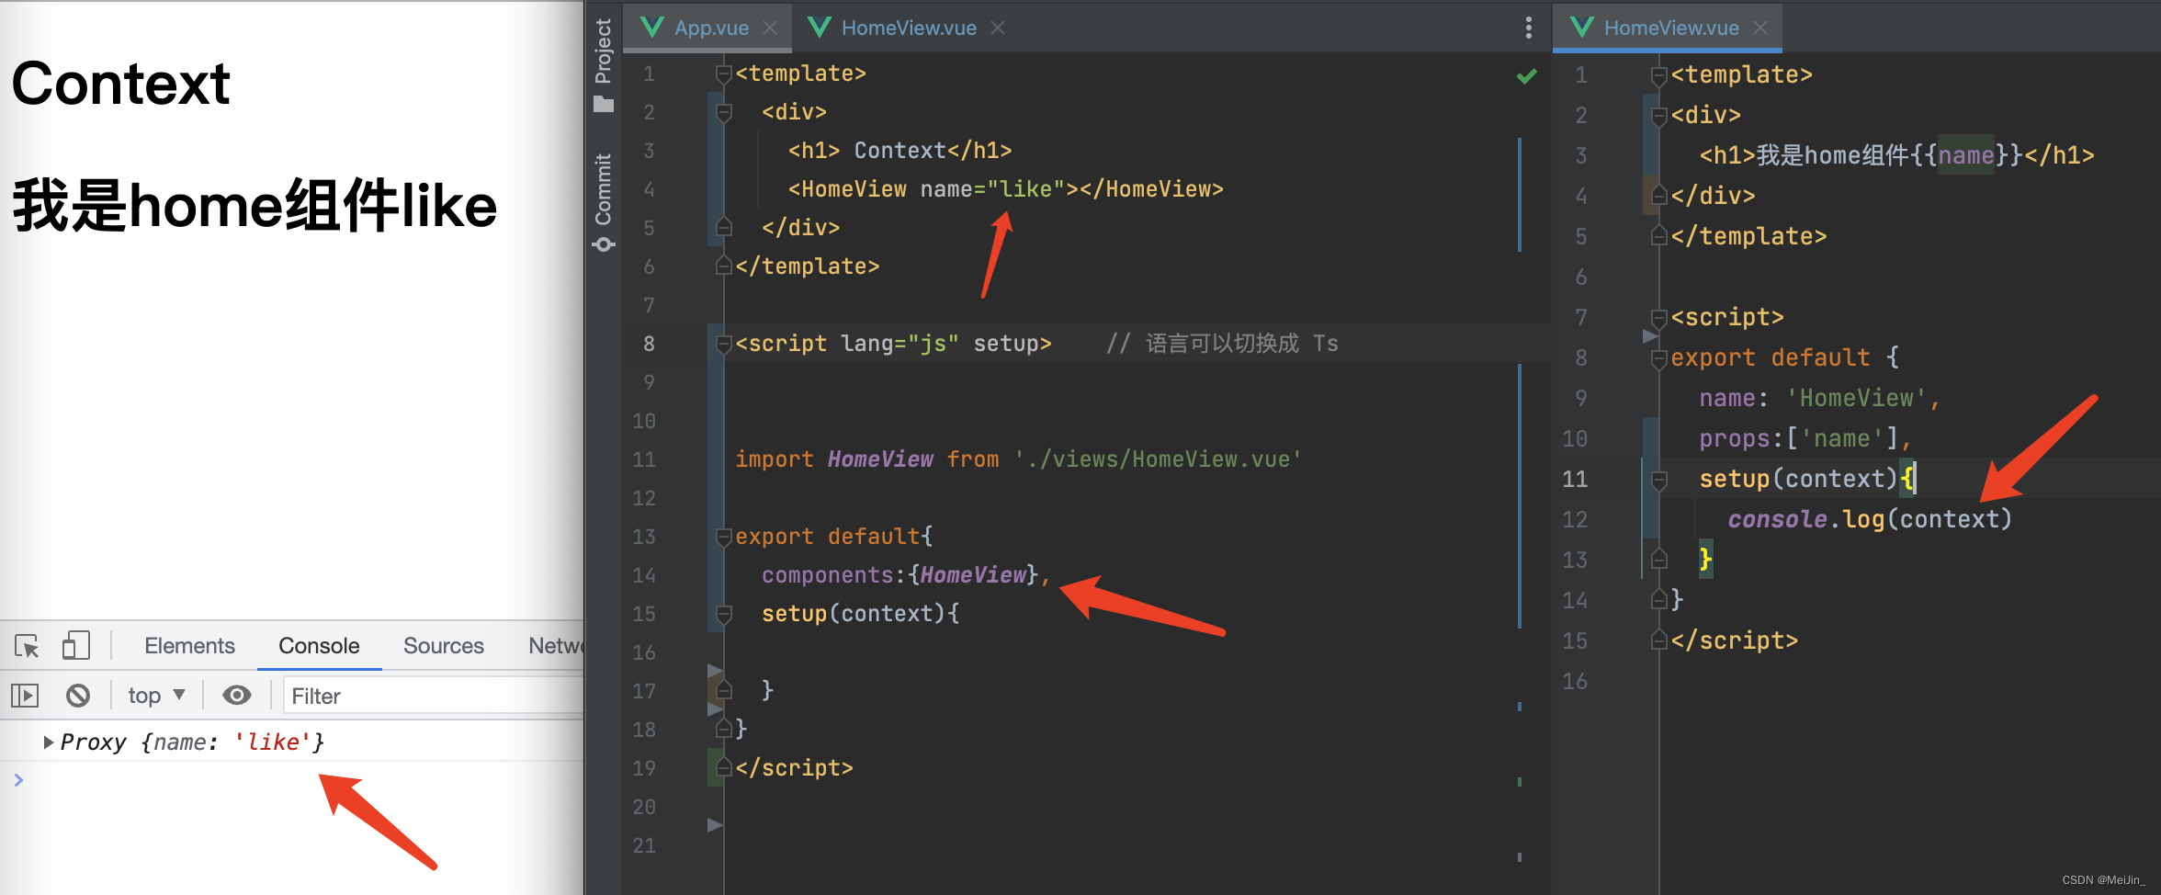Focus the console Filter field
2161x895 pixels.
(434, 696)
